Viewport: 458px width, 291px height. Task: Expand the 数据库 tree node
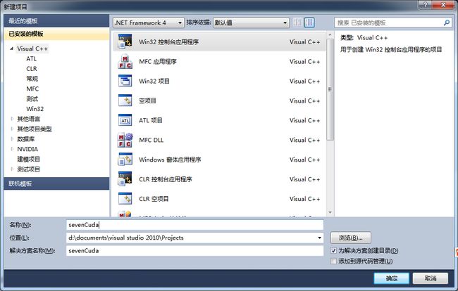pos(12,138)
